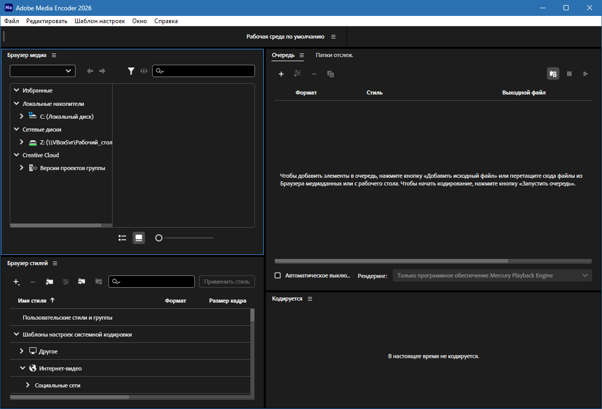602x409 pixels.
Task: Click the Add Output icon in the Queue toolbar
Action: [x=298, y=73]
